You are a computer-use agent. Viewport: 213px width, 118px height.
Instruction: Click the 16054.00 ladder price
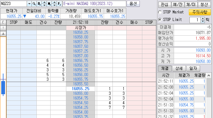pyautogui.click(x=80, y=112)
